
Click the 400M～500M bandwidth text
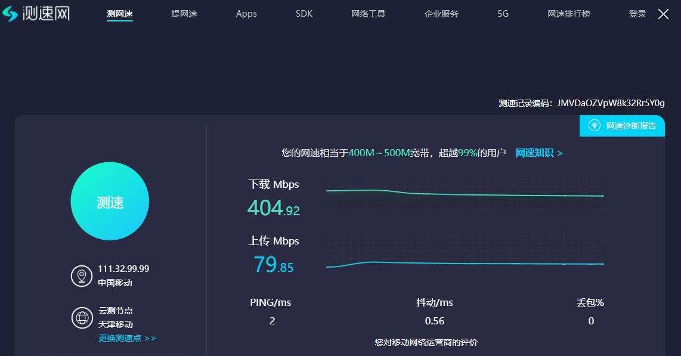click(379, 153)
